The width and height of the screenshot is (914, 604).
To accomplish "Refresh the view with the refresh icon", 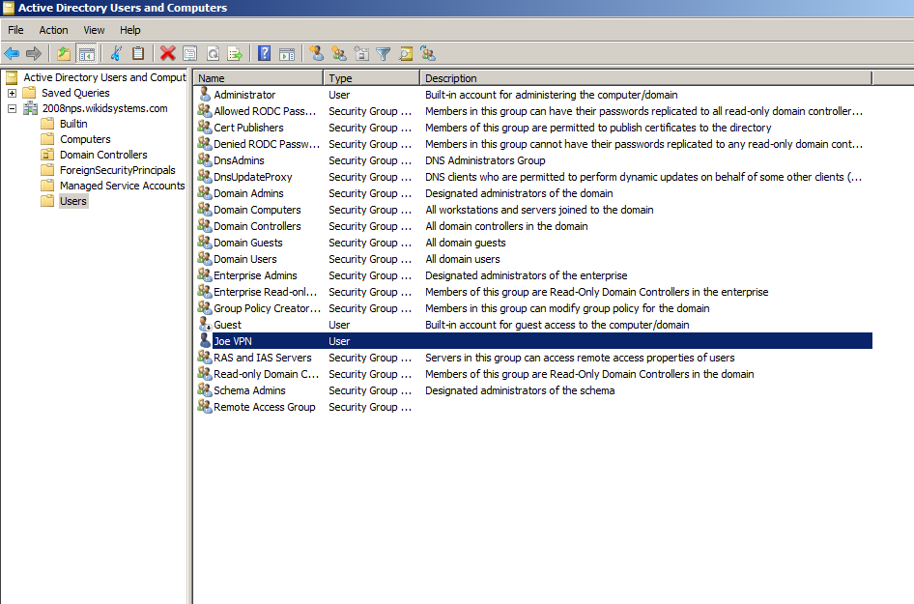I will pos(214,53).
